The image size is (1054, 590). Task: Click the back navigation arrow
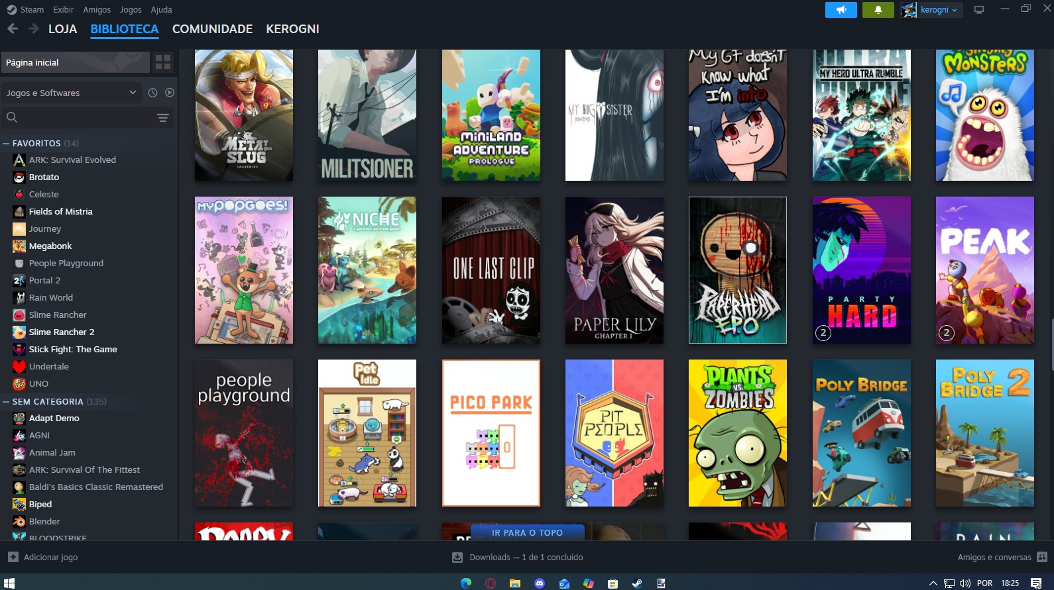[x=13, y=28]
